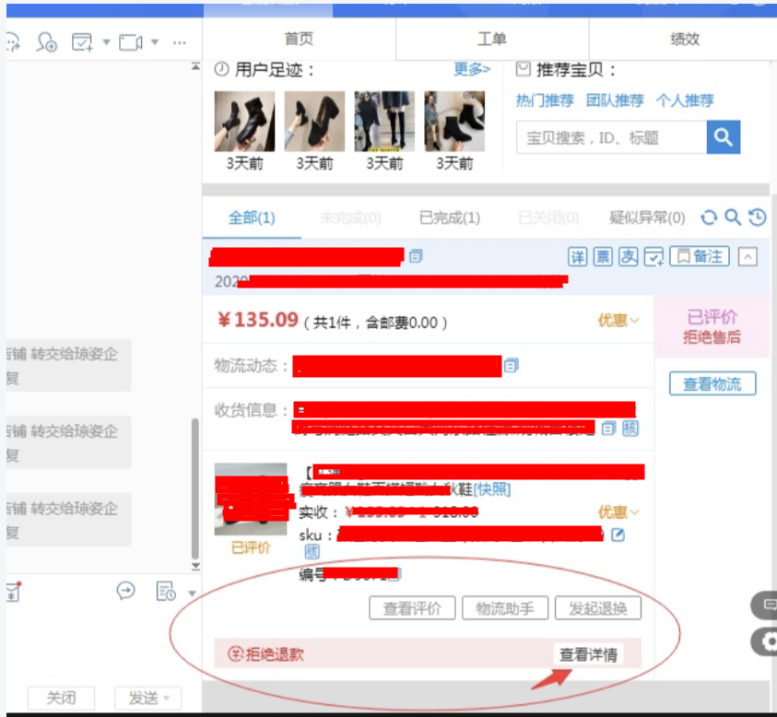Click the 物流助手 button
Viewport: 777px width, 717px height.
point(505,608)
